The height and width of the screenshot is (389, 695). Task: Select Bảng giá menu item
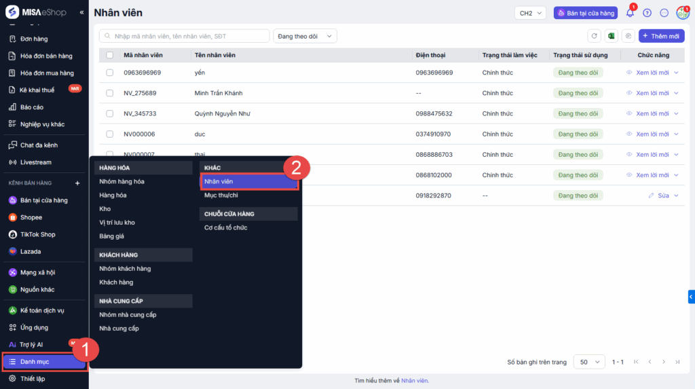112,236
